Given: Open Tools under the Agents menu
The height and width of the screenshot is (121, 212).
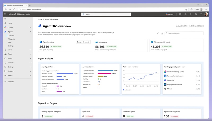Looking at the screenshot, I should coord(10,42).
